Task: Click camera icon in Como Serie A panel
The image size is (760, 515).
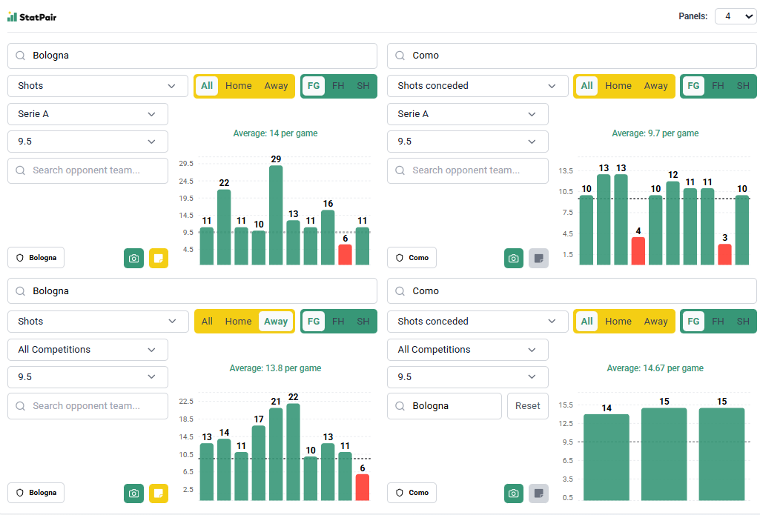Action: coord(513,258)
